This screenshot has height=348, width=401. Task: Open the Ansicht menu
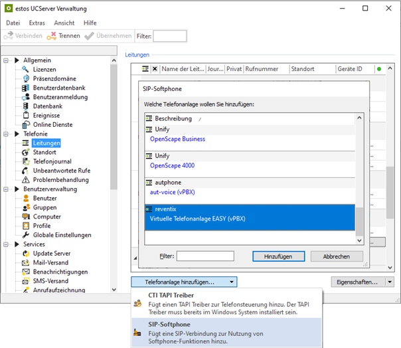(64, 23)
